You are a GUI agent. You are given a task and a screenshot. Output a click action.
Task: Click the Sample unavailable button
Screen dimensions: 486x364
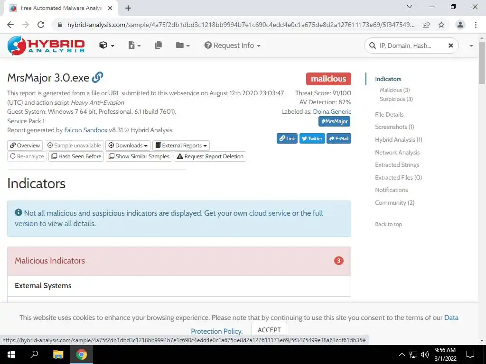click(74, 146)
